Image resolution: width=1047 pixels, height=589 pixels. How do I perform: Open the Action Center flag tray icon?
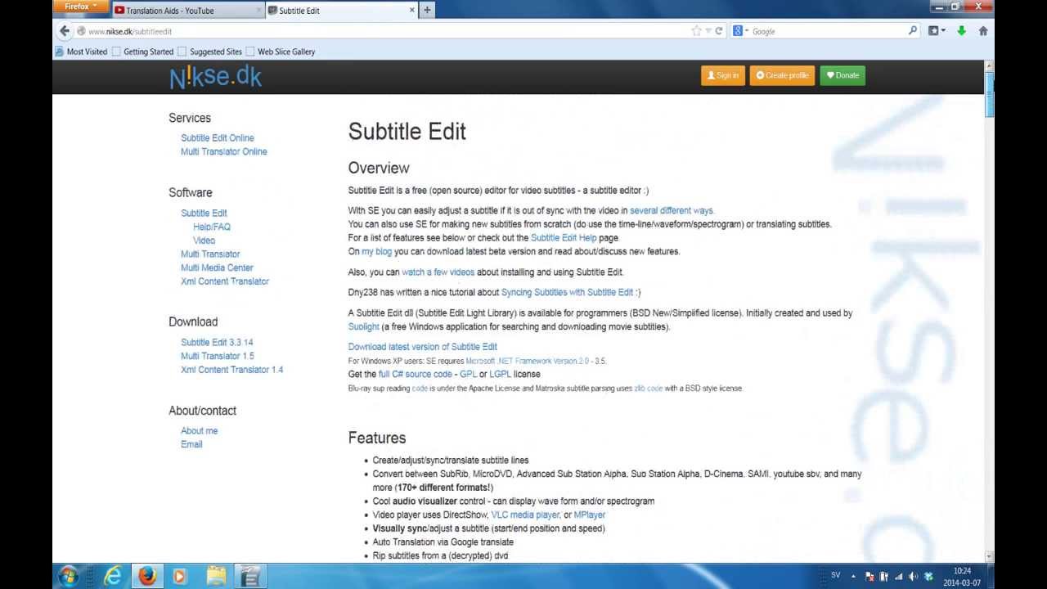click(870, 577)
